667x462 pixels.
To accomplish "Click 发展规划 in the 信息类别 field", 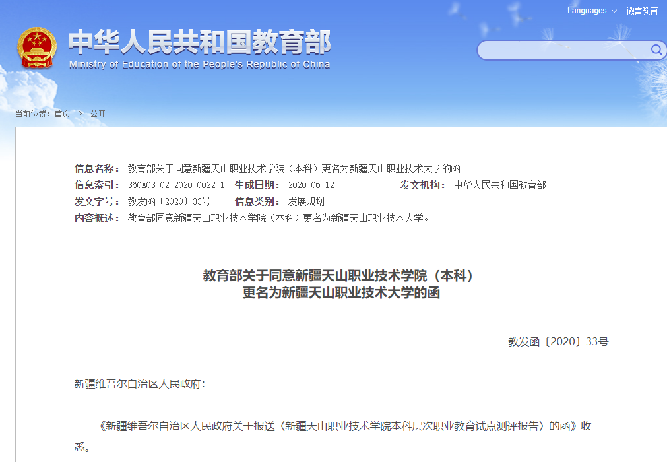I will (x=306, y=201).
